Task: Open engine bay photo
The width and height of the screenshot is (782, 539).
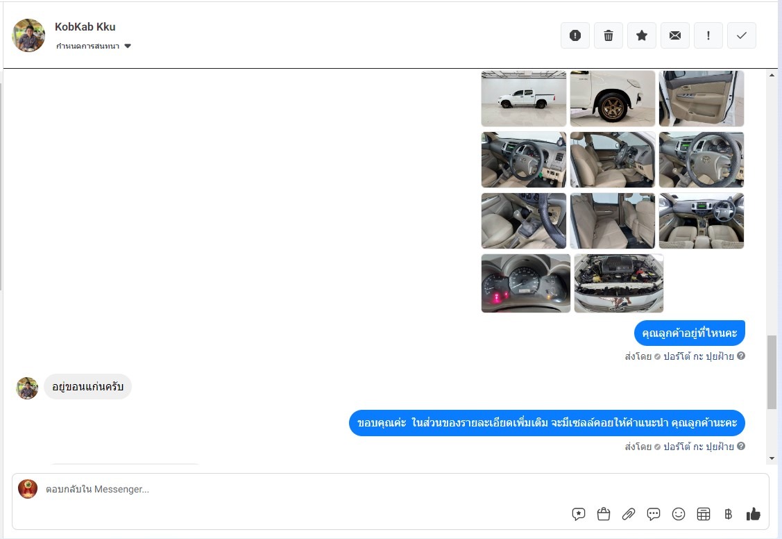Action: pos(619,283)
